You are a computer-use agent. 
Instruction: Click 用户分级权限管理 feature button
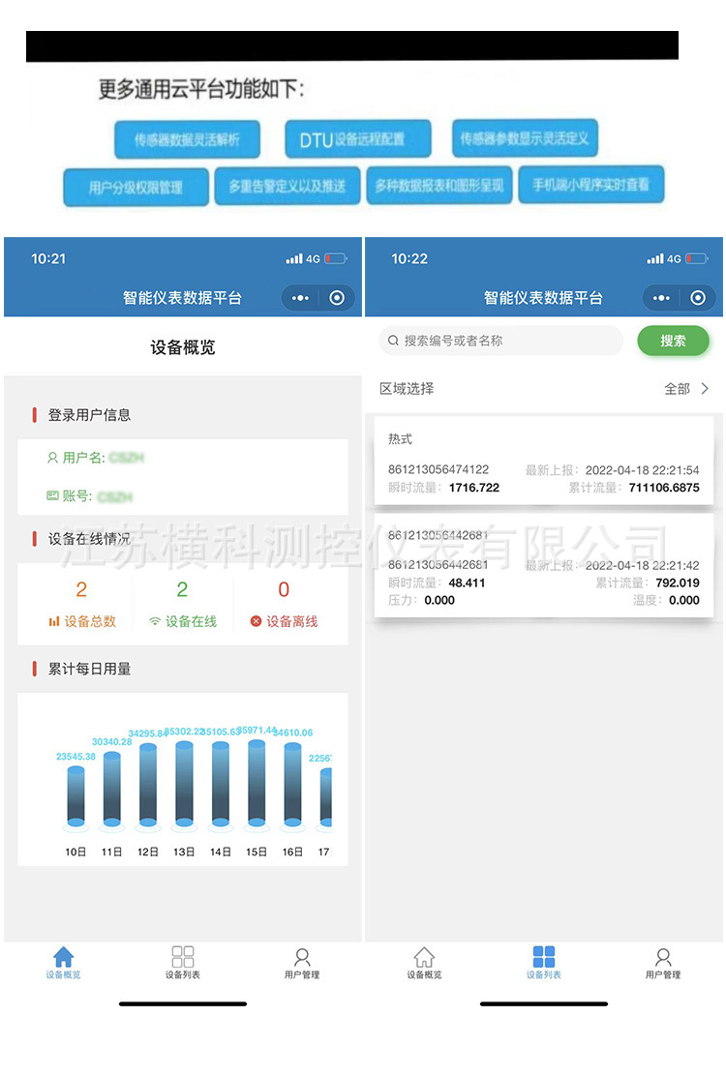136,187
